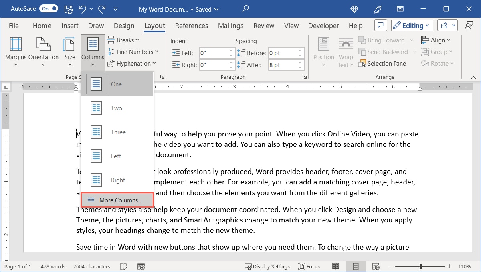Increase spacing After with the up stepper

coord(299,62)
